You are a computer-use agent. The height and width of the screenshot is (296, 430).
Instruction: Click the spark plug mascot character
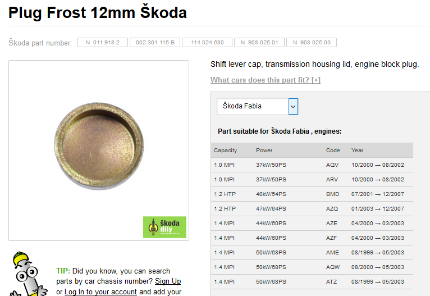27,274
